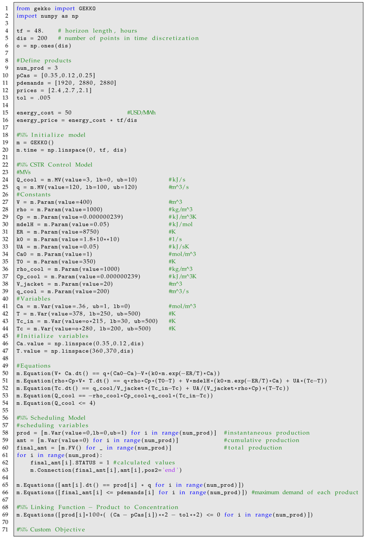Click the "#Constants" comment
The height and width of the screenshot is (537, 365).
tap(34, 195)
